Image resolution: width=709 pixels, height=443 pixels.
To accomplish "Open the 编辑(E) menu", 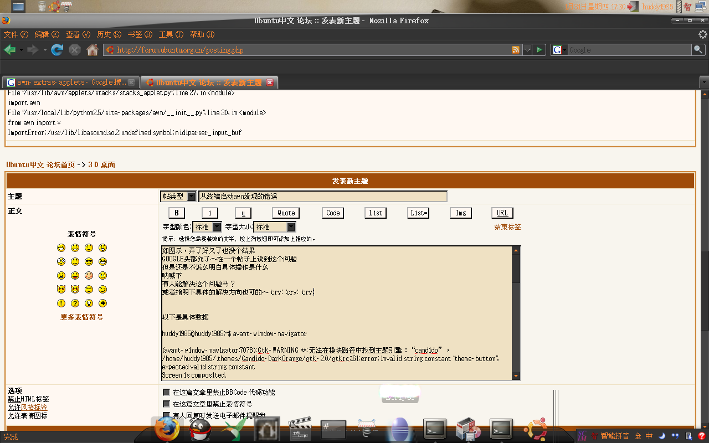I will [x=47, y=34].
